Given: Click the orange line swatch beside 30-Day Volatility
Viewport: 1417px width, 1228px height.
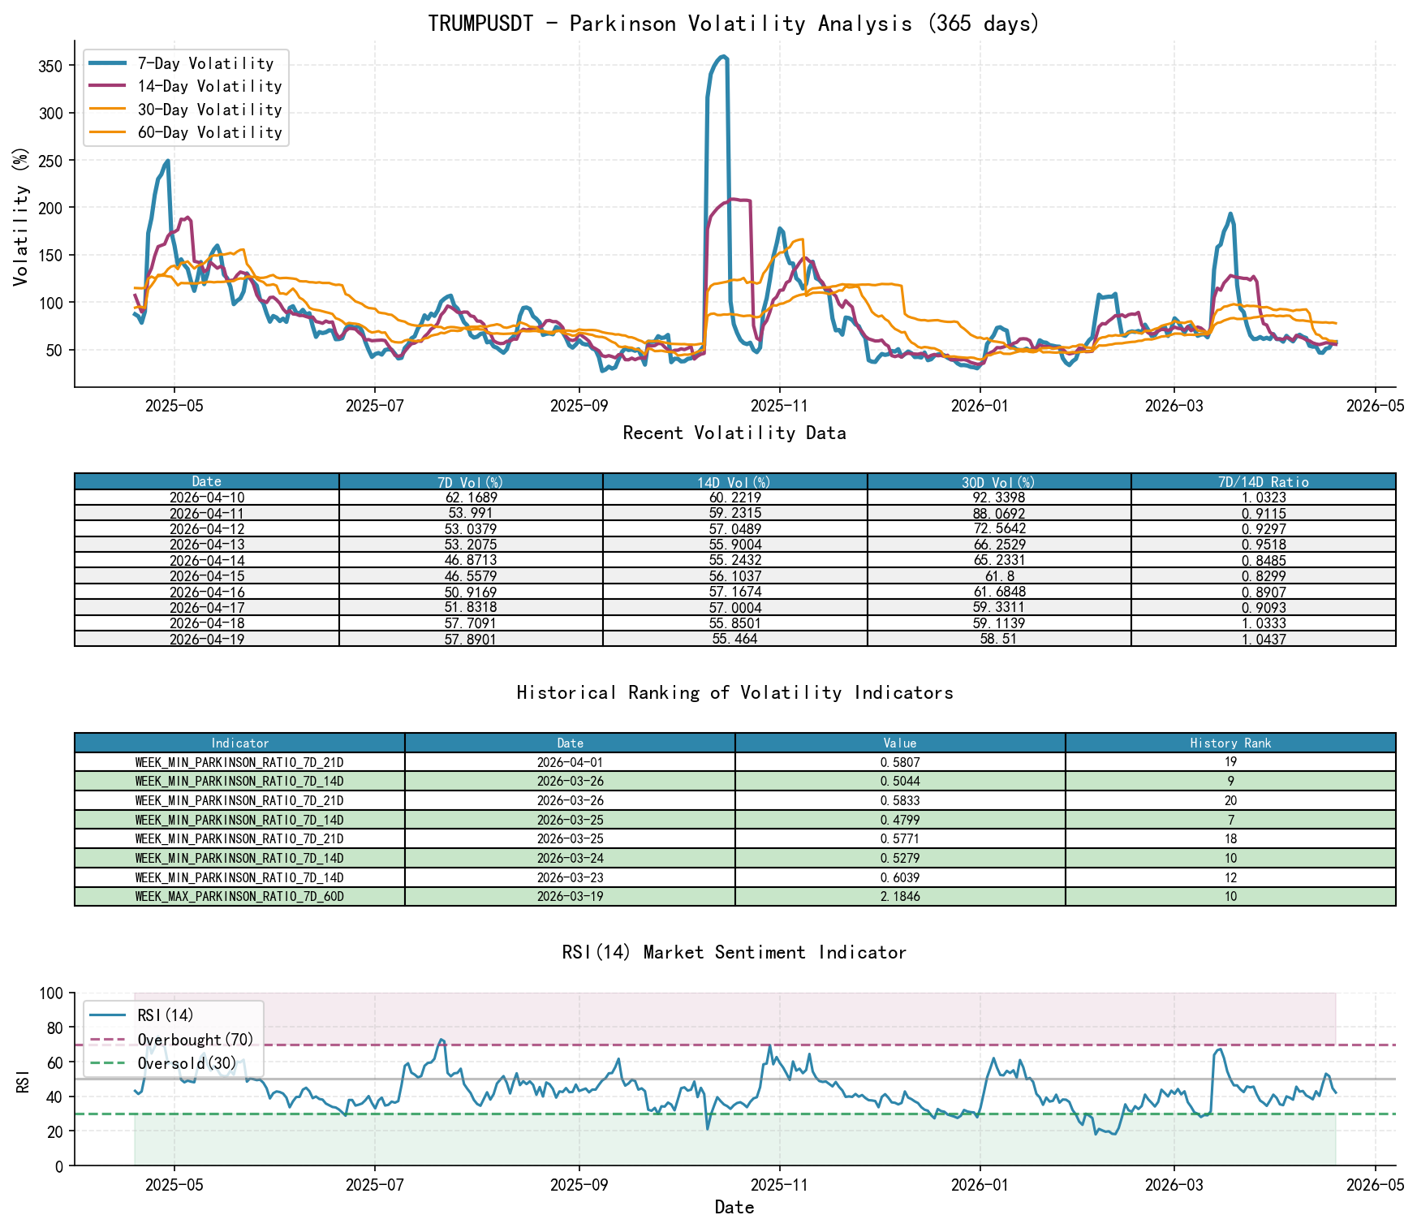Looking at the screenshot, I should 109,110.
